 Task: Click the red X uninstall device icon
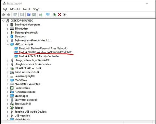click(x=59, y=15)
